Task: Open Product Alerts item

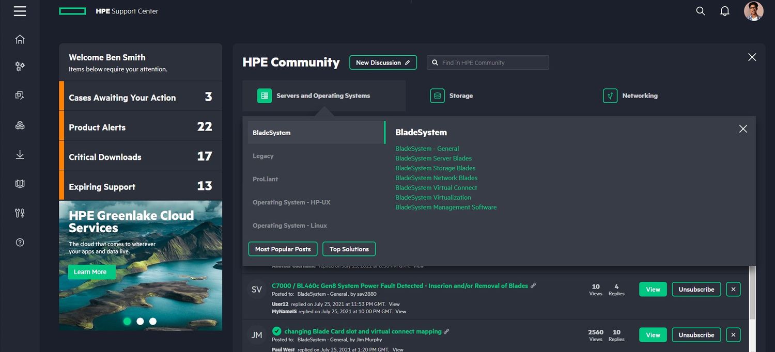Action: [141, 126]
